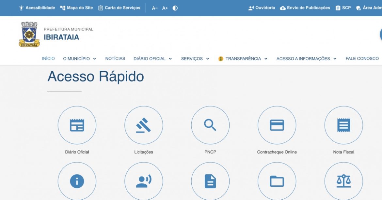Increase font size with A+ button
The height and width of the screenshot is (200, 382).
coord(165,8)
